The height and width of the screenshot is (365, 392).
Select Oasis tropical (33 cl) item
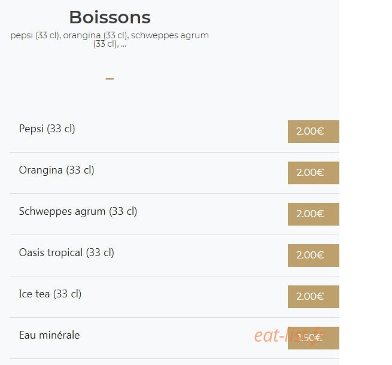point(66,253)
